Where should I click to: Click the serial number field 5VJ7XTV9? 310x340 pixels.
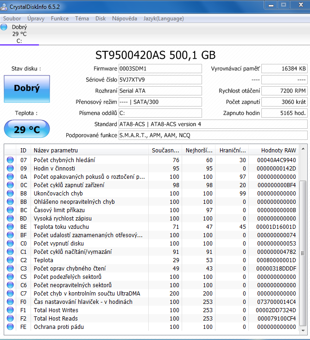[160, 80]
